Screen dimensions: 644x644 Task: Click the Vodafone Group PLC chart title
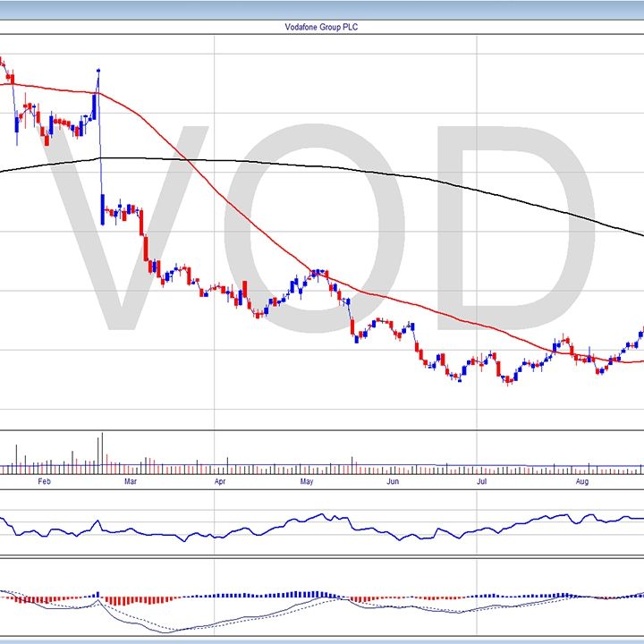(320, 27)
